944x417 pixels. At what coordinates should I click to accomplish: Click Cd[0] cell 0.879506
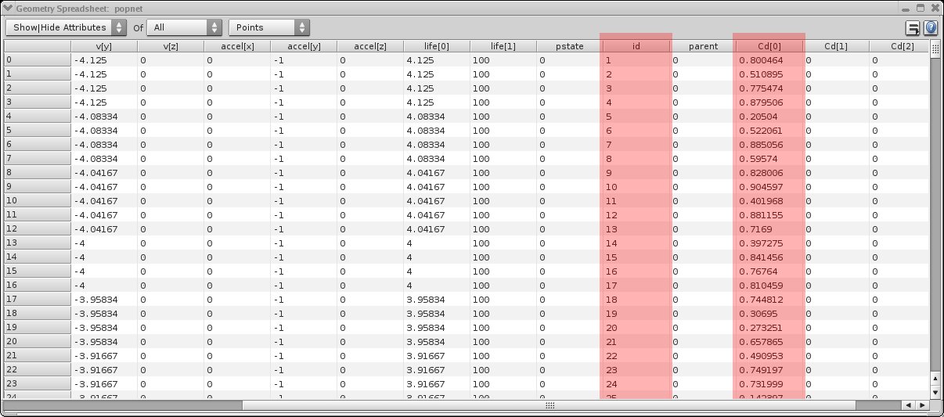[x=769, y=102]
